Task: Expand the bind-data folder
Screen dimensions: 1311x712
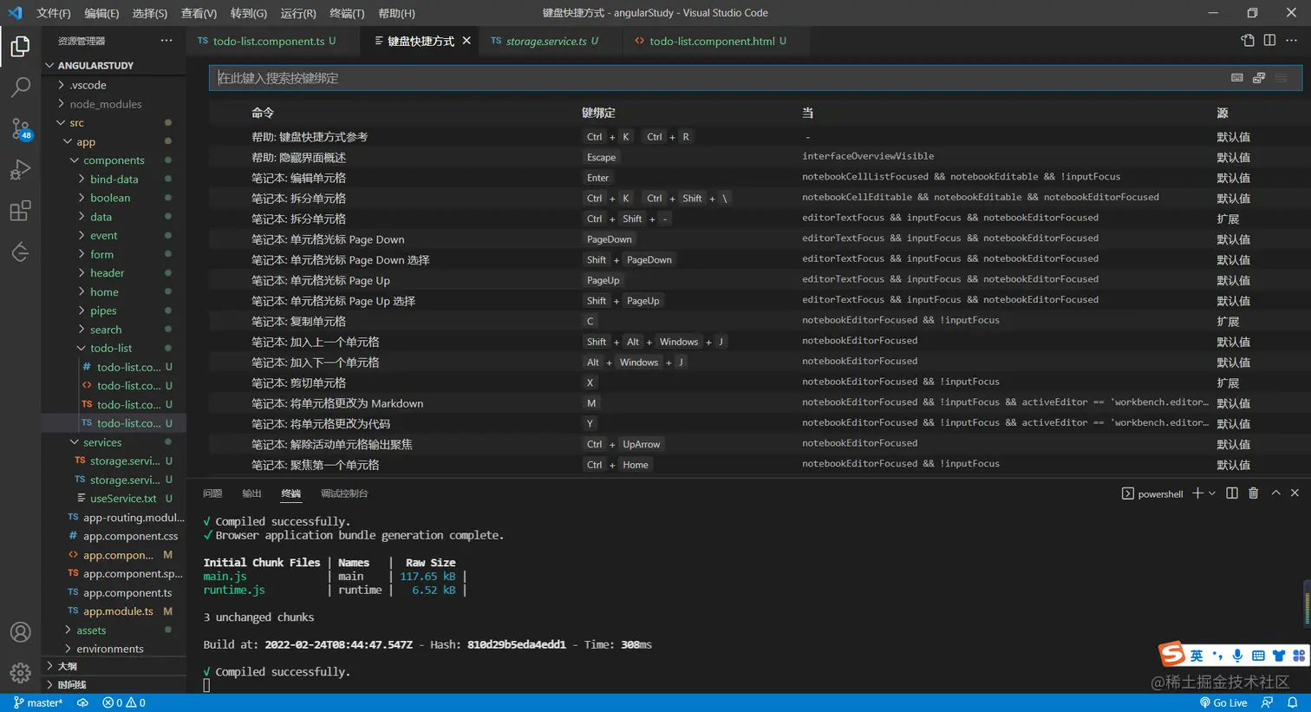Action: 115,180
